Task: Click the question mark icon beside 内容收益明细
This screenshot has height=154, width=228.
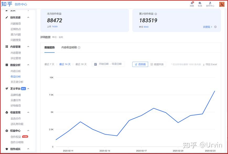Action: point(79,47)
